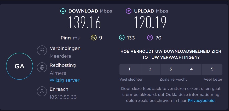
Task: Click the Verbindingen connections icon
Action: tap(42, 50)
